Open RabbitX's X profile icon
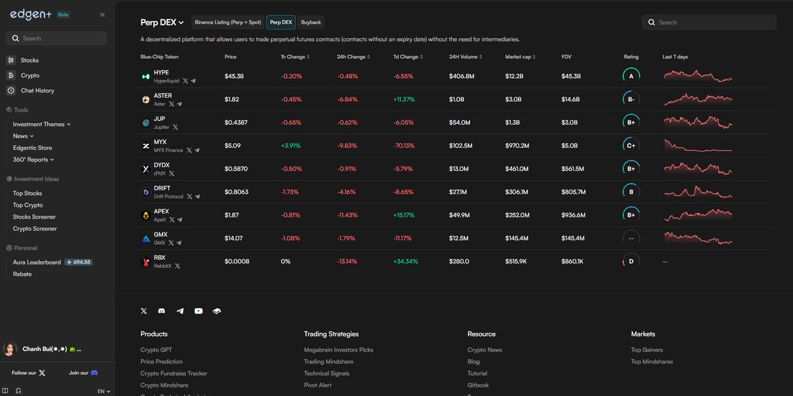Screen dimensions: 793x396 [177, 266]
